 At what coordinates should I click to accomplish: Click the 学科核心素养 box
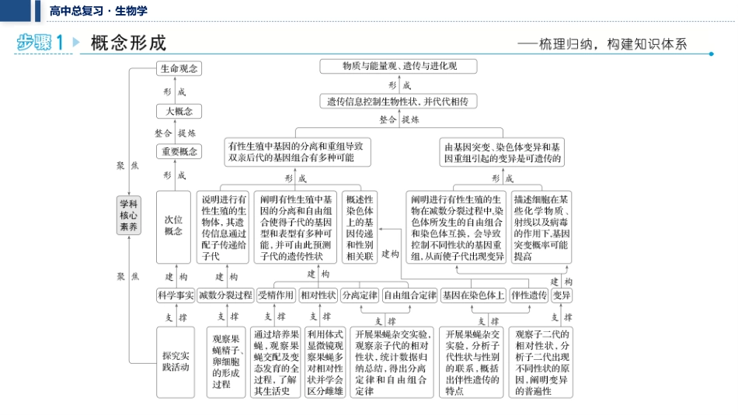[128, 215]
